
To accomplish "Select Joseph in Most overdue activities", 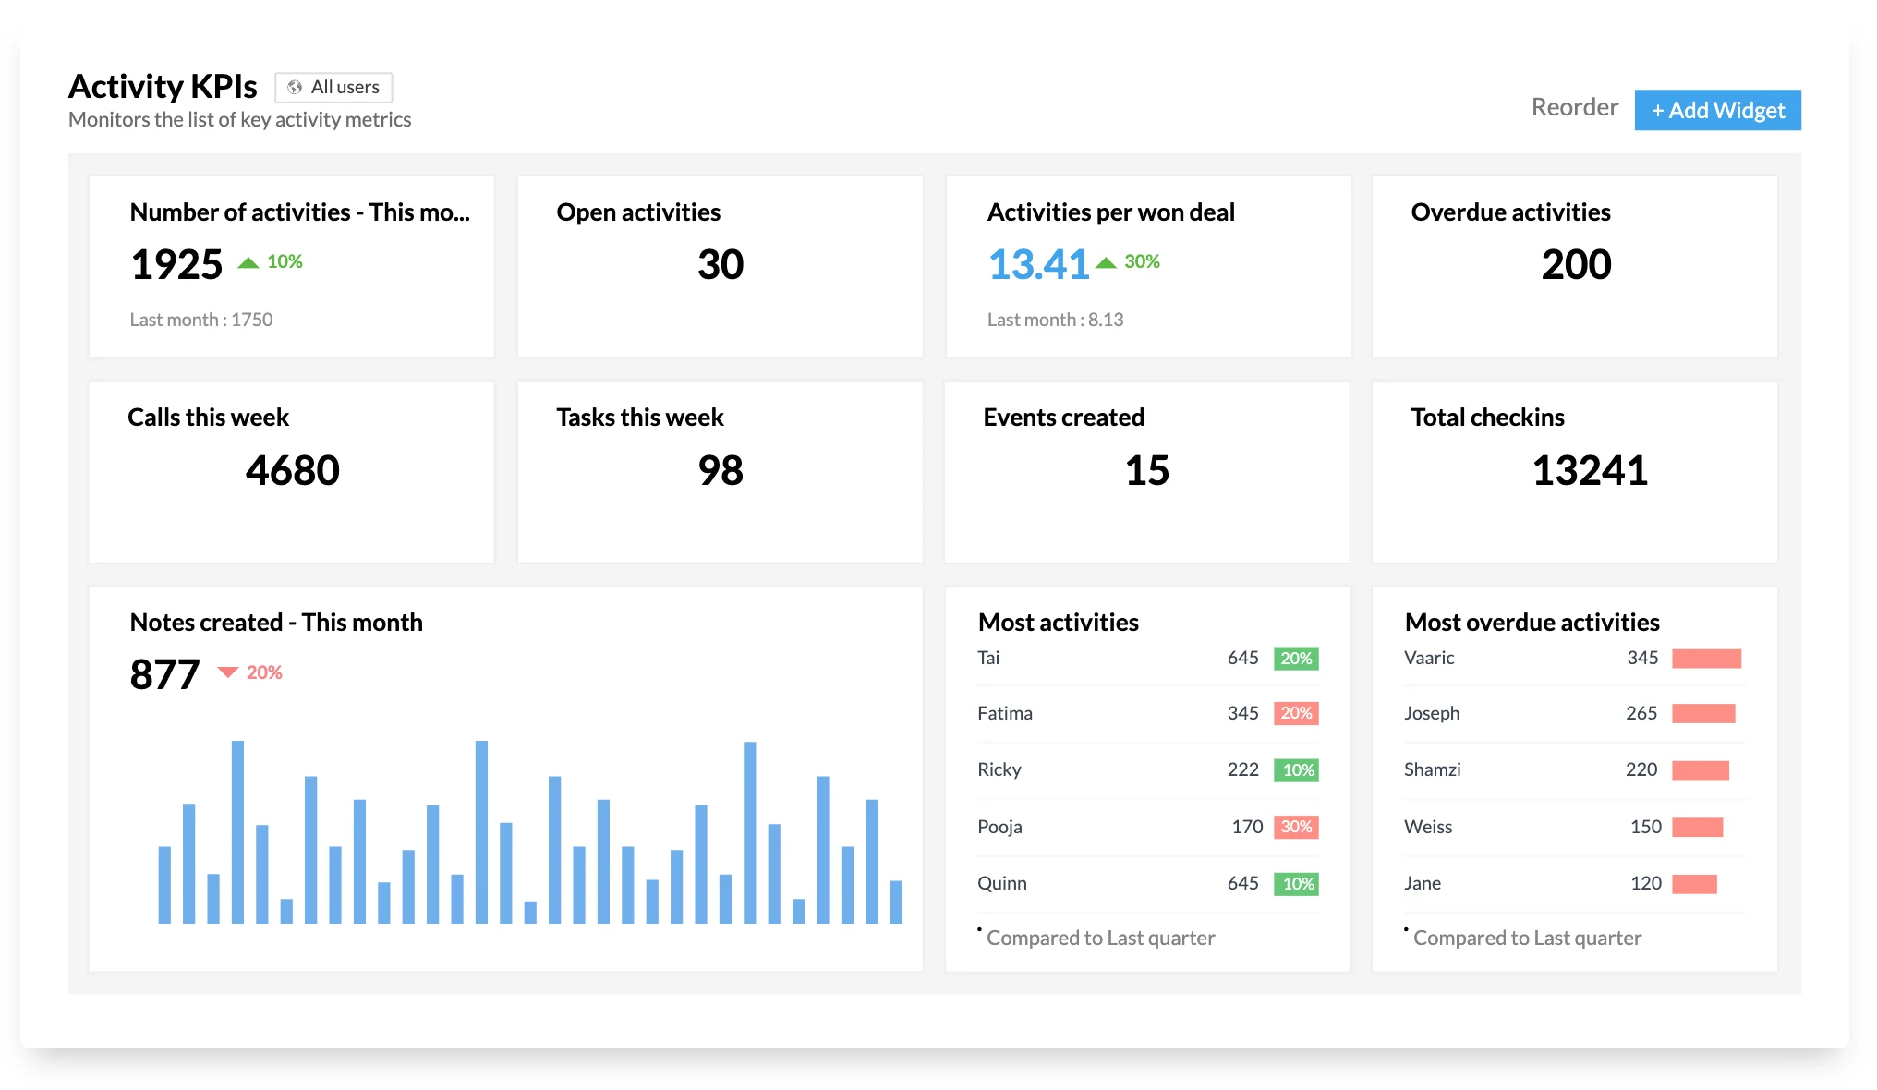I will tap(1574, 713).
